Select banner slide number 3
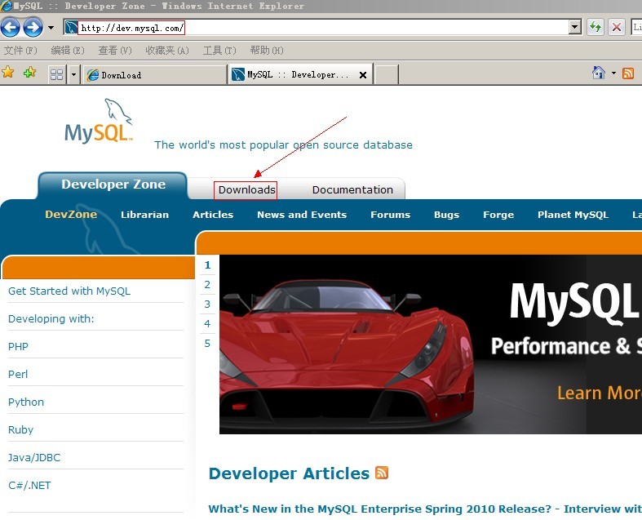Screen dimensions: 642x520 click(x=207, y=304)
